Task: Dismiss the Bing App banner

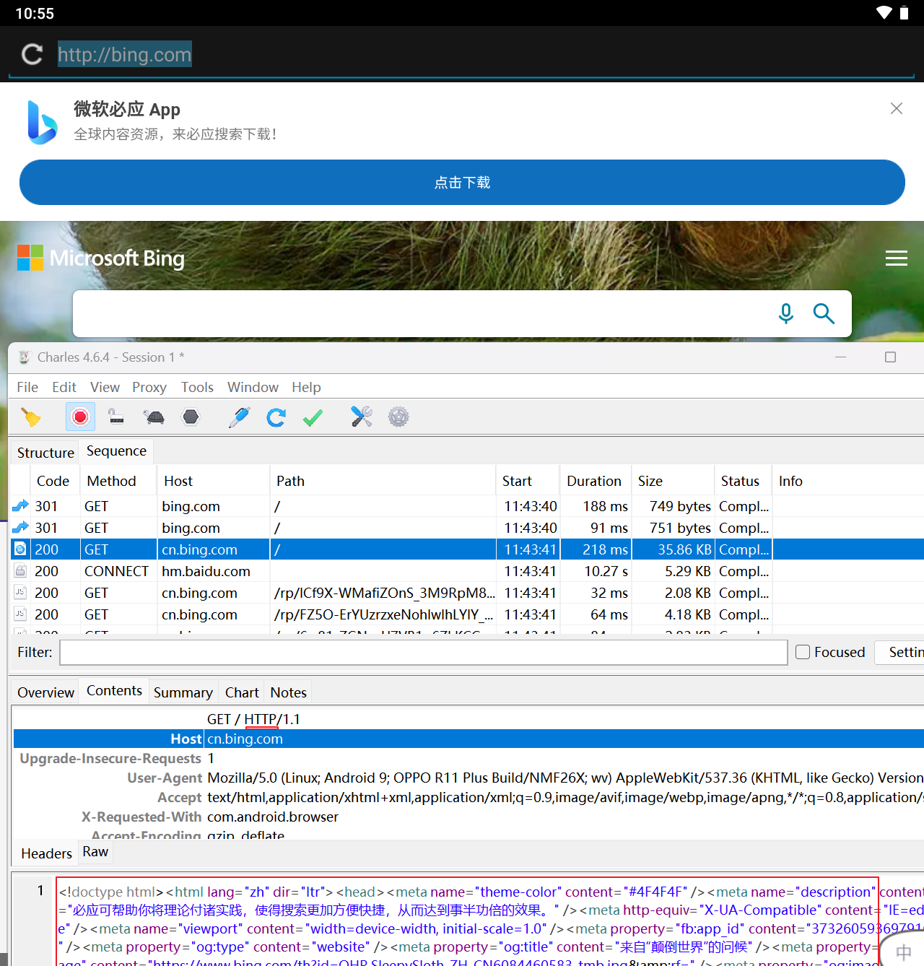Action: (x=897, y=108)
